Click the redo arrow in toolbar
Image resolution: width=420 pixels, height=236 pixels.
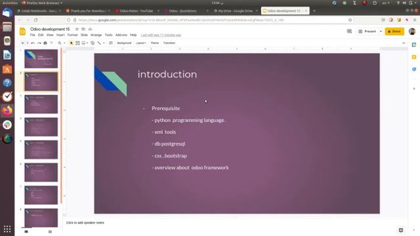(x=39, y=43)
